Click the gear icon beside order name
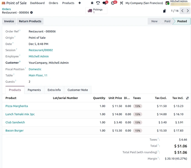 (x=31, y=13)
